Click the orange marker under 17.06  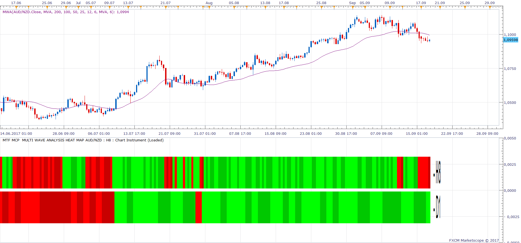[16, 7]
